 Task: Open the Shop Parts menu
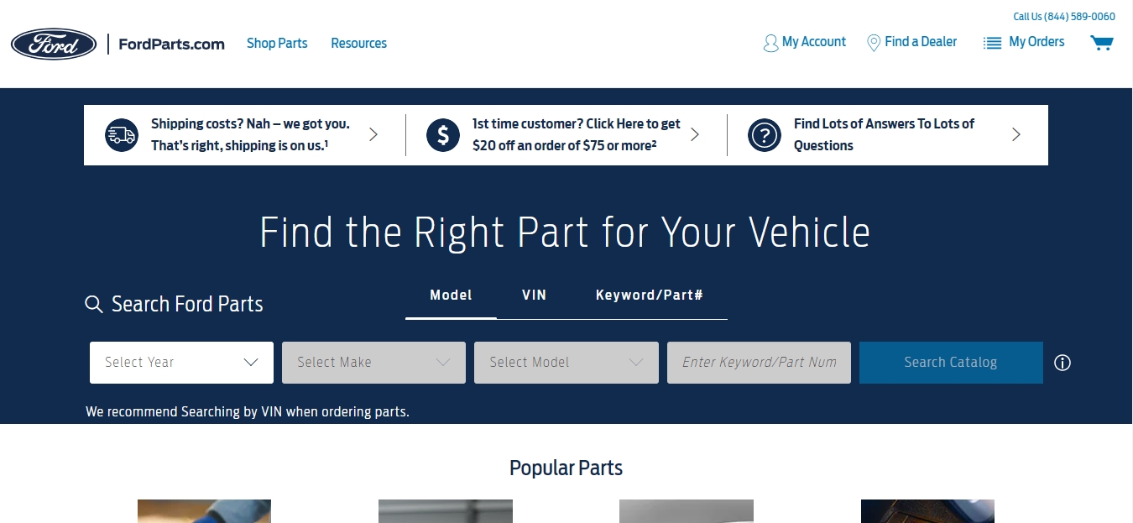point(277,44)
